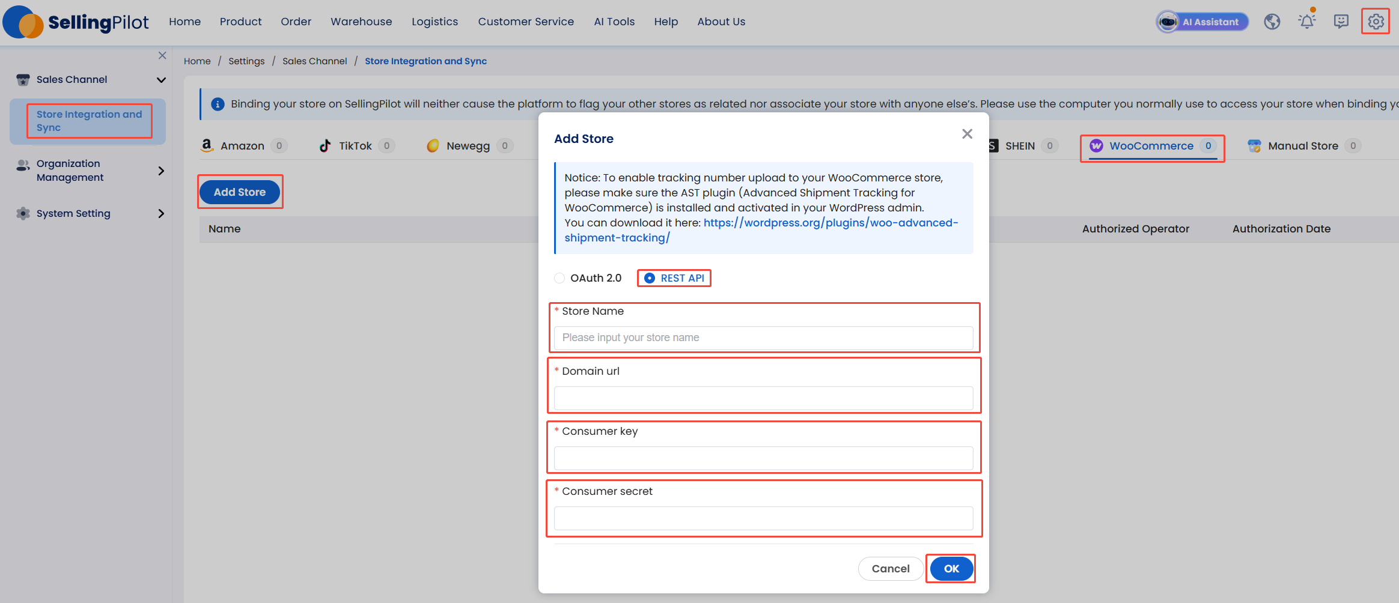This screenshot has height=603, width=1399.
Task: Open the Help menu
Action: click(666, 22)
